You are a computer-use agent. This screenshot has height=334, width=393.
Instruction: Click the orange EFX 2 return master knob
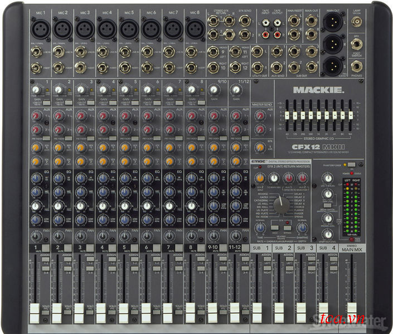click(x=260, y=178)
